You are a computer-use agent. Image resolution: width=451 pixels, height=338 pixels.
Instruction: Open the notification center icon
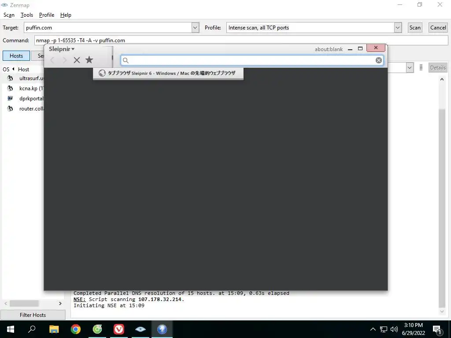[437, 330]
